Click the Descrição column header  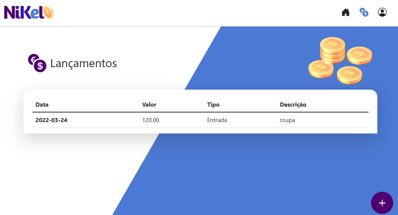coord(293,104)
